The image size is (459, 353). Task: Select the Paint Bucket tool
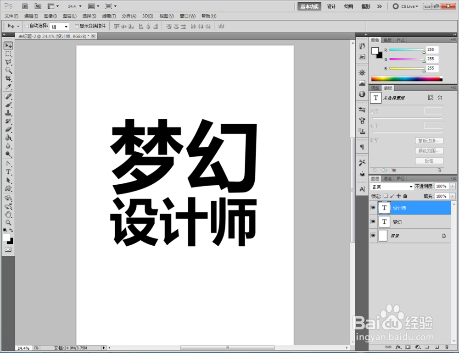pos(8,138)
